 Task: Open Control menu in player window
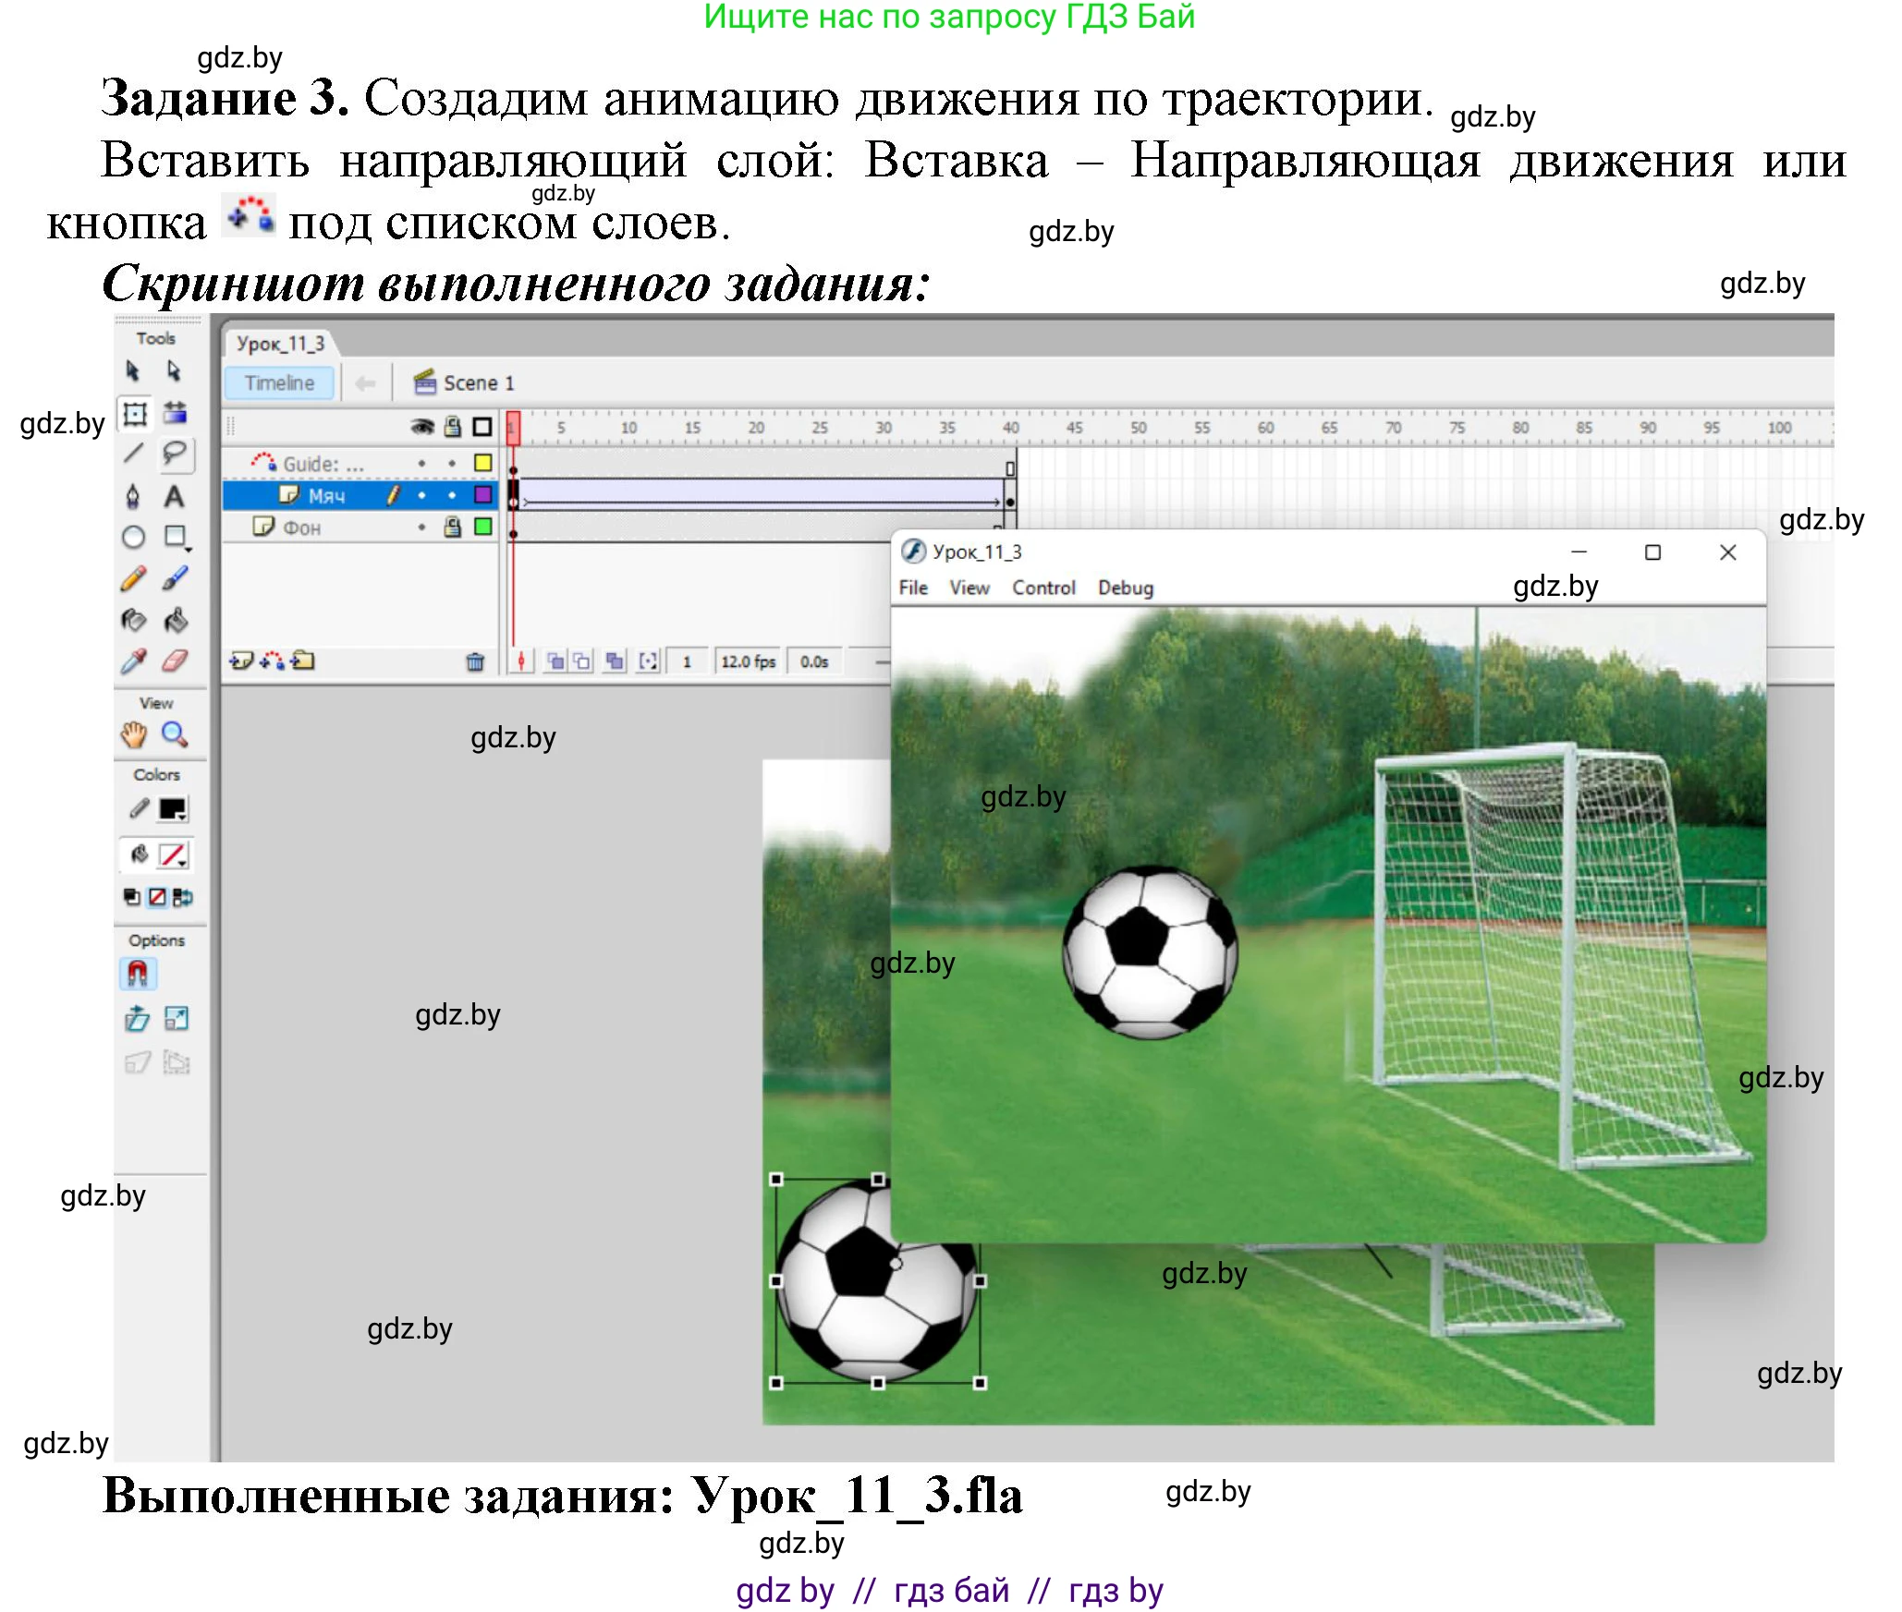pyautogui.click(x=1043, y=588)
